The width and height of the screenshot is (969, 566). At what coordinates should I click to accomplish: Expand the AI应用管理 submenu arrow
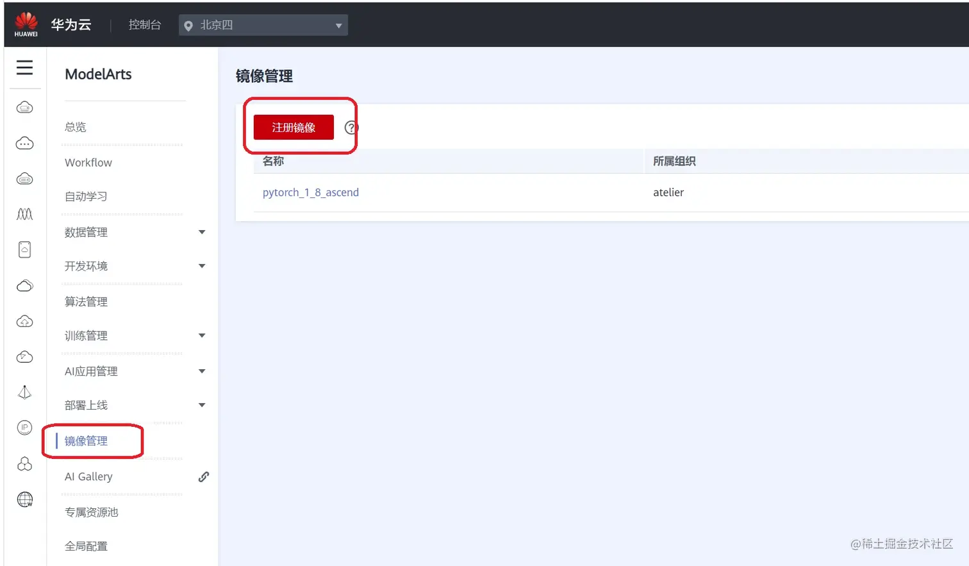[x=202, y=371]
